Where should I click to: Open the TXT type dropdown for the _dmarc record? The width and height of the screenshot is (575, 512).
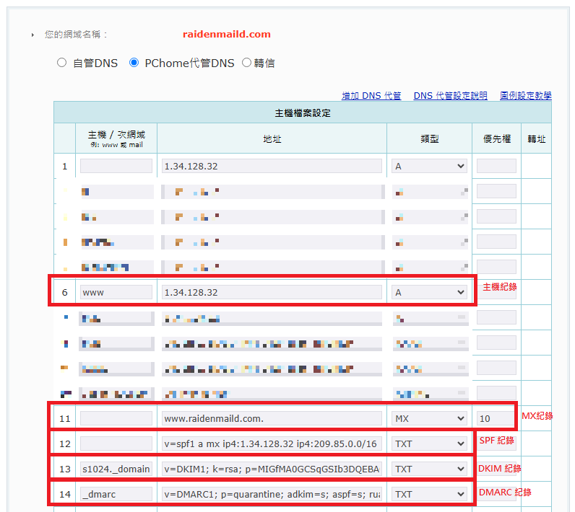(x=430, y=494)
